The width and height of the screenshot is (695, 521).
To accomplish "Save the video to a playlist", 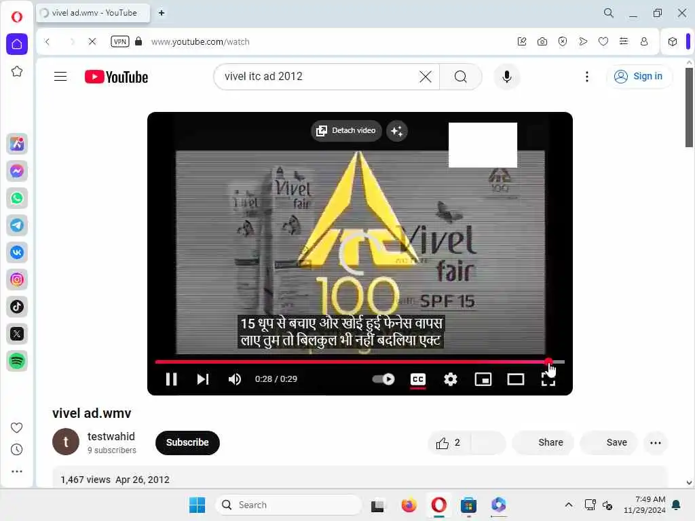I will coord(609,442).
